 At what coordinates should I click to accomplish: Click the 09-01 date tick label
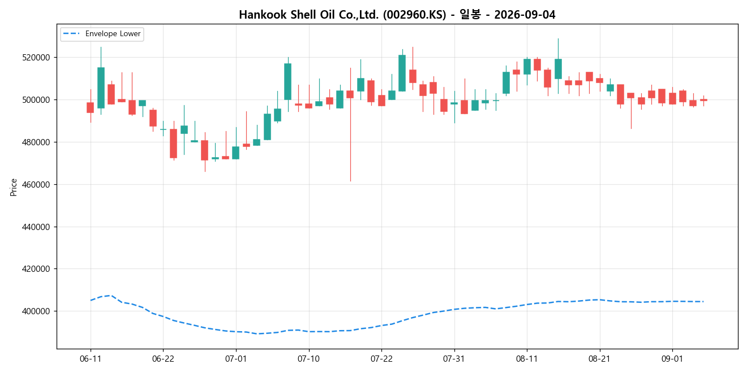[672, 359]
